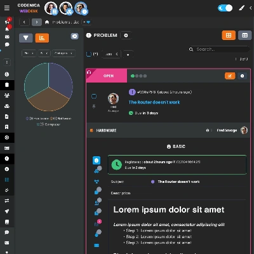
Task: Open the Category dropdown above pie chart
Action: [63, 53]
